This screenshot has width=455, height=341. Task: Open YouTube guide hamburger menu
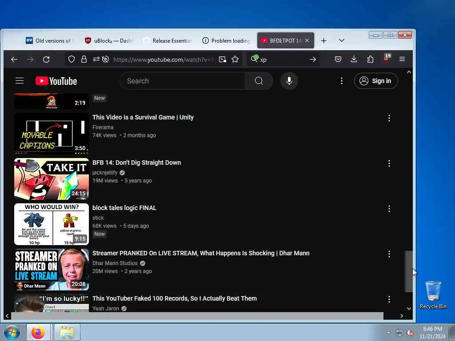click(20, 81)
